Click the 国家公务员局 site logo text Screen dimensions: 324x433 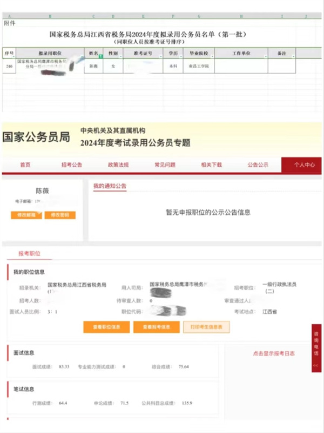point(36,137)
